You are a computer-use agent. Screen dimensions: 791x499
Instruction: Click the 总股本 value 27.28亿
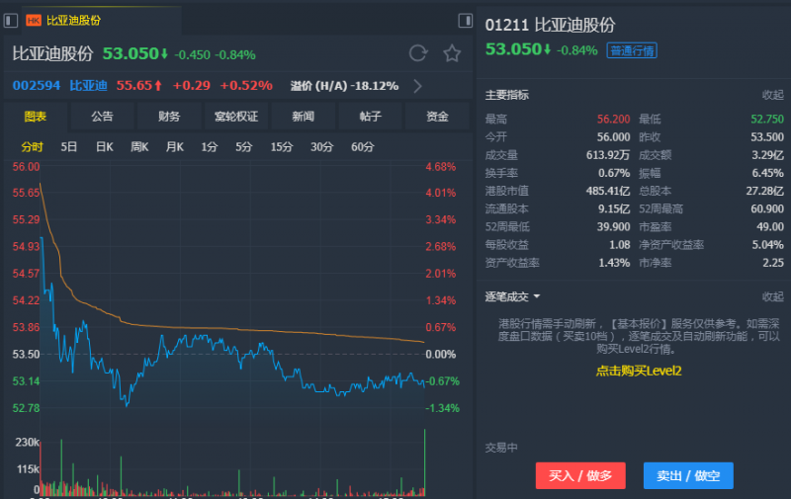point(764,191)
